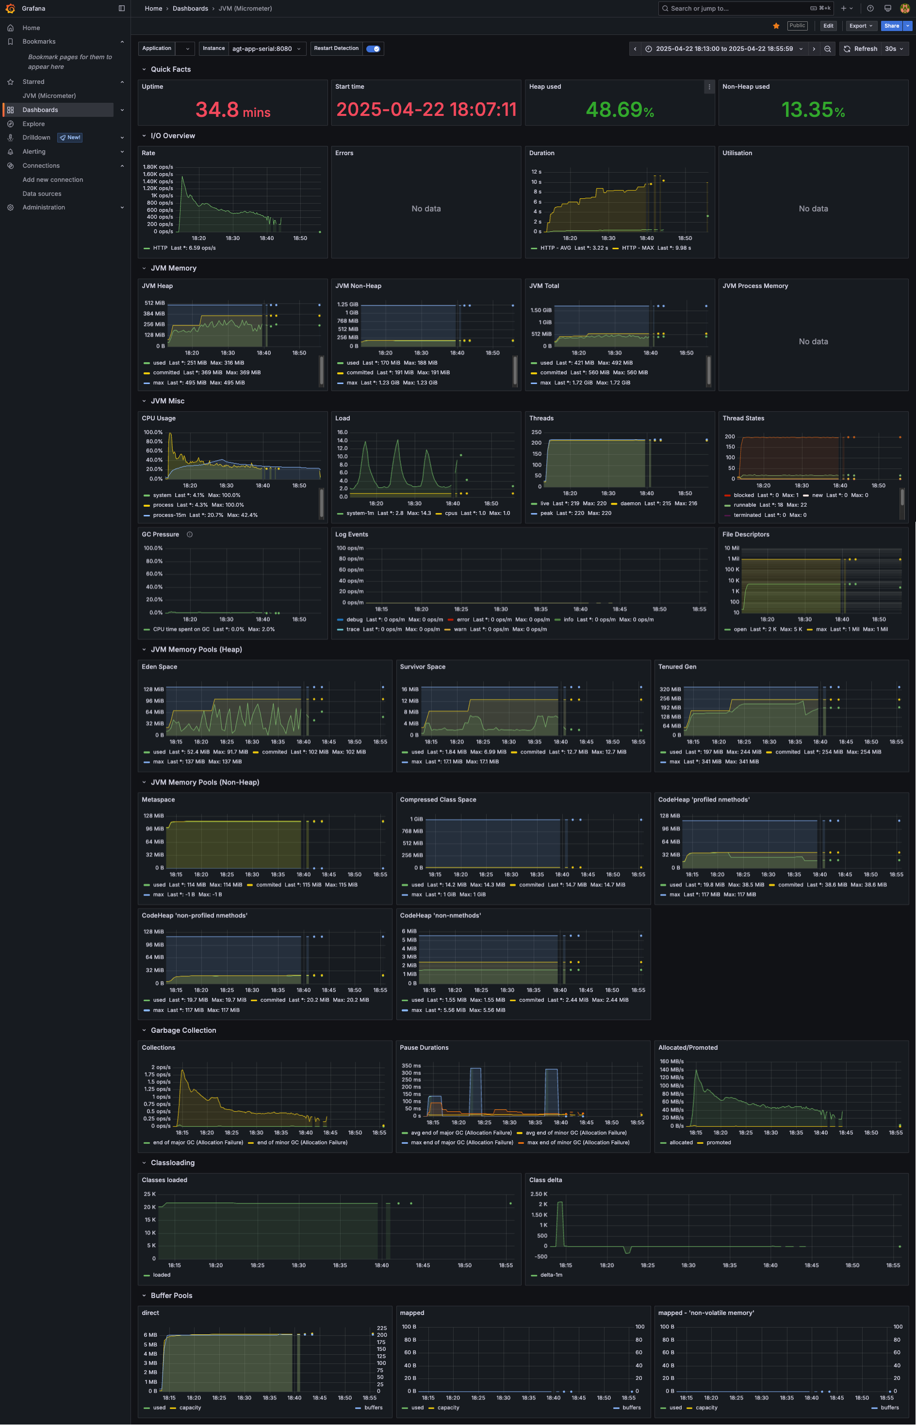The height and width of the screenshot is (1426, 916).
Task: Toggle the sidebar dock menu icon
Action: [121, 8]
